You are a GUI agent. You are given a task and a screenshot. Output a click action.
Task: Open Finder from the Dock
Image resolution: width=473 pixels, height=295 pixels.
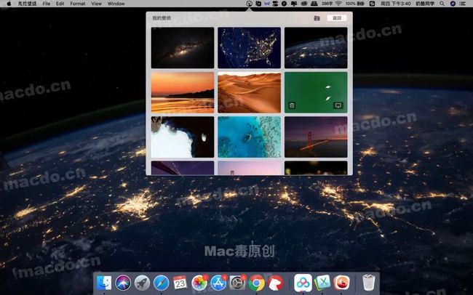coord(104,283)
